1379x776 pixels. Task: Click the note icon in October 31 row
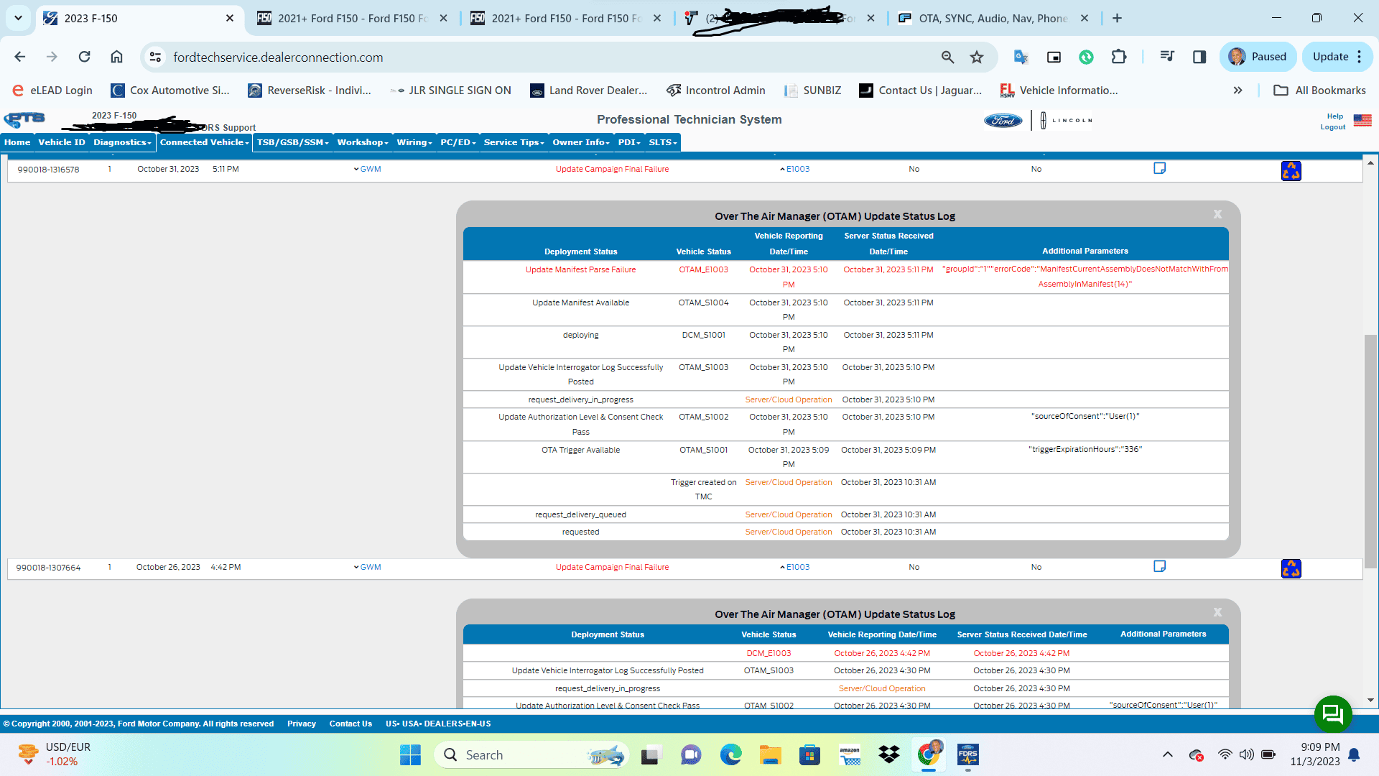(x=1159, y=168)
